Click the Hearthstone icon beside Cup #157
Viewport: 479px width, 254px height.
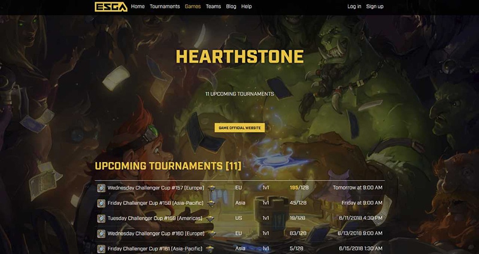click(101, 188)
